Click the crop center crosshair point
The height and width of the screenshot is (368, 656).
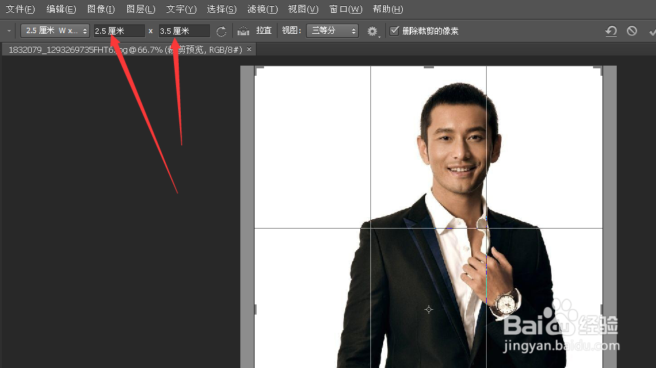pos(429,309)
